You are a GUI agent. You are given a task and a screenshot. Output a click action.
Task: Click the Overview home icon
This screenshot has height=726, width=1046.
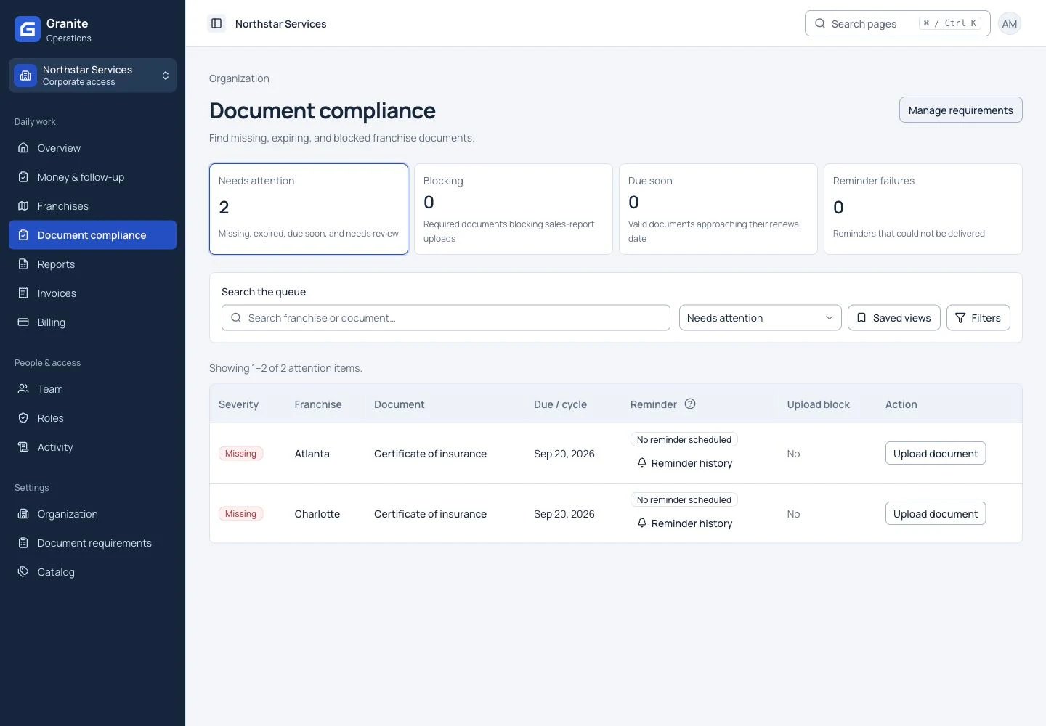(x=23, y=148)
